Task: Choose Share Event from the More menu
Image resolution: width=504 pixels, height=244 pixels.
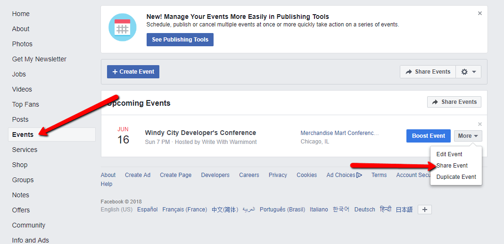Action: pyautogui.click(x=452, y=166)
